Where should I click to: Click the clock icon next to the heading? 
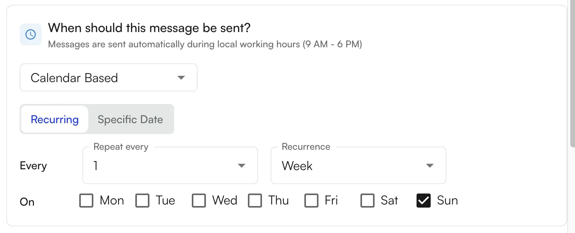tap(30, 34)
